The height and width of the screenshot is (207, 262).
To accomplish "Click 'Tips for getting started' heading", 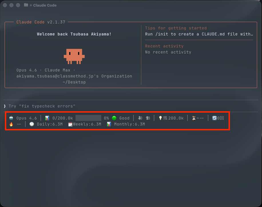I will pyautogui.click(x=176, y=28).
